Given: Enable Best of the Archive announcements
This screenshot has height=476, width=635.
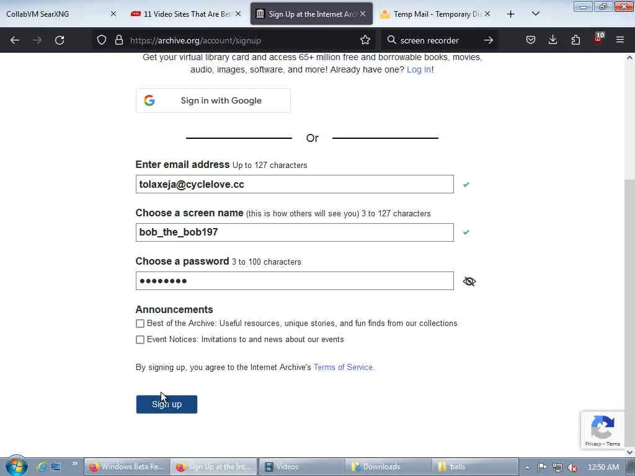Looking at the screenshot, I should click(140, 324).
